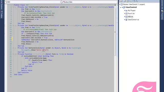Screen dimensions: 164x92
Task: Click the MDI.vb file icon
Action: [x=126, y=17]
